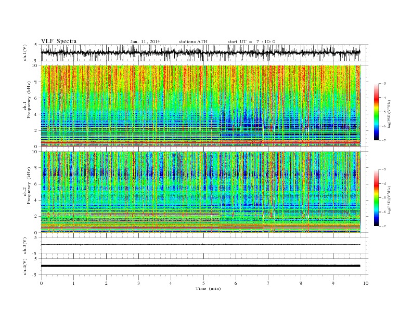412x318 pixels.
Task: Click the ch.1 waveform trace panel
Action: click(204, 52)
